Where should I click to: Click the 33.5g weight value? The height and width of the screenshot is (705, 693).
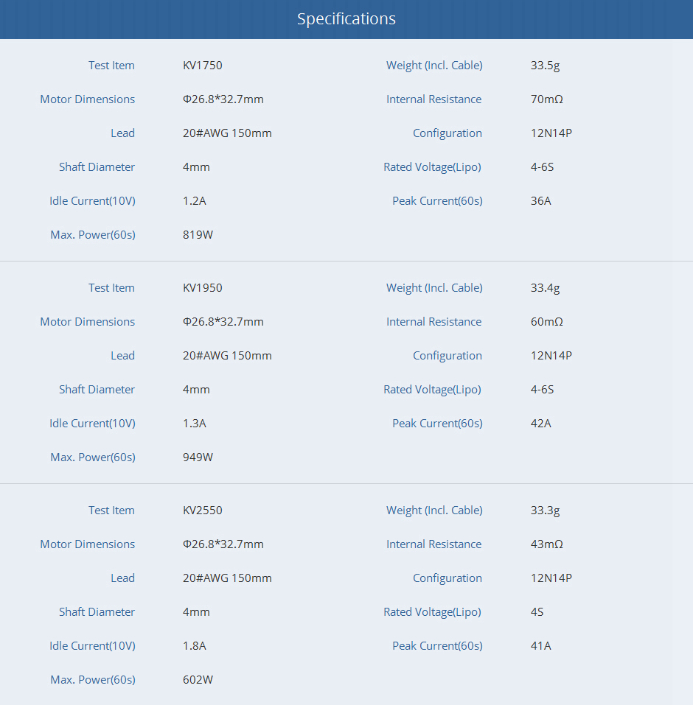coord(545,66)
